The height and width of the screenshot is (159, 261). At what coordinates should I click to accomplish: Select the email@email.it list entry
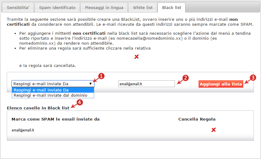point(23,130)
